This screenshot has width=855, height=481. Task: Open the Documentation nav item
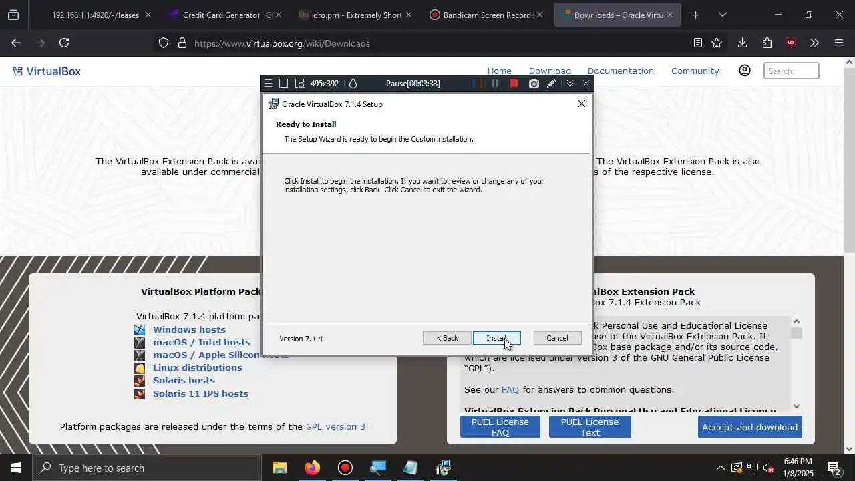(621, 71)
